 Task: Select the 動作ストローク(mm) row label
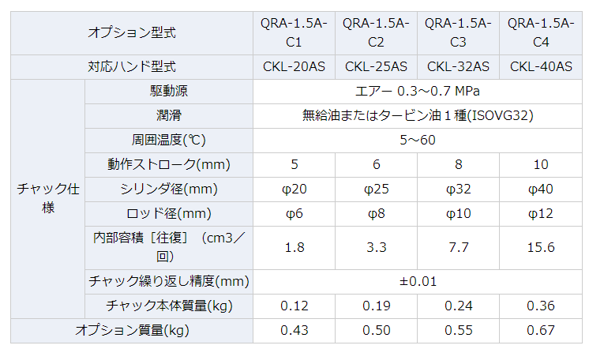pos(168,165)
